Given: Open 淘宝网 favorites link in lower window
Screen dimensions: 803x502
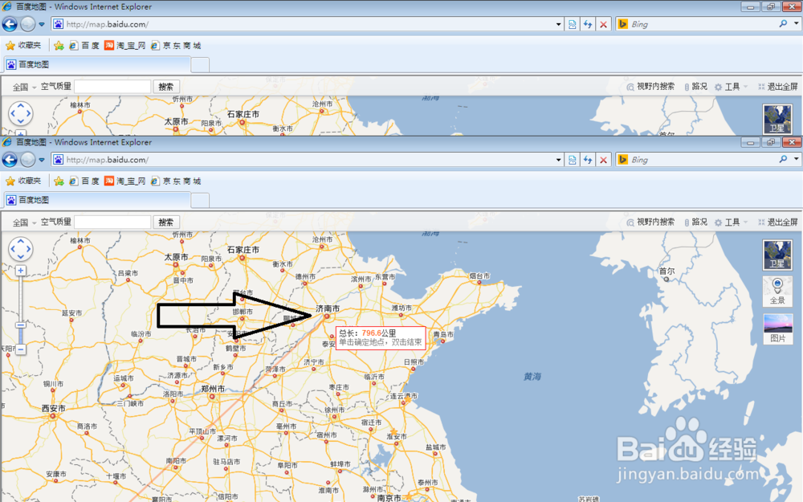Looking at the screenshot, I should 125,181.
